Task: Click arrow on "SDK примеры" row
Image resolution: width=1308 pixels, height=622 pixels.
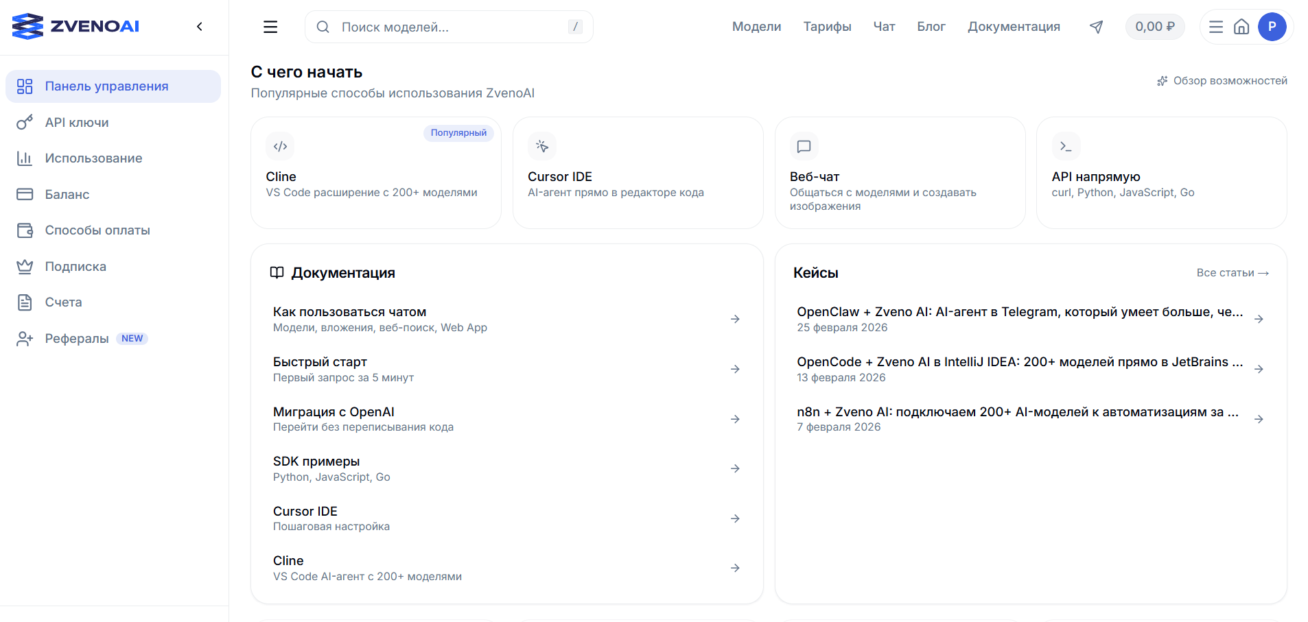Action: pos(735,468)
